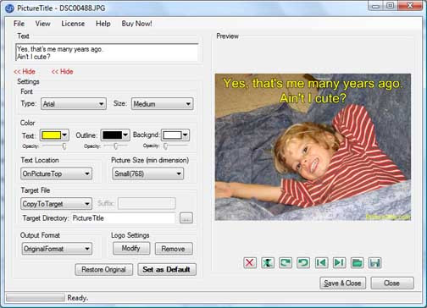
Task: Rotate picture counterclockwise using the toolbar icon
Action: [303, 262]
